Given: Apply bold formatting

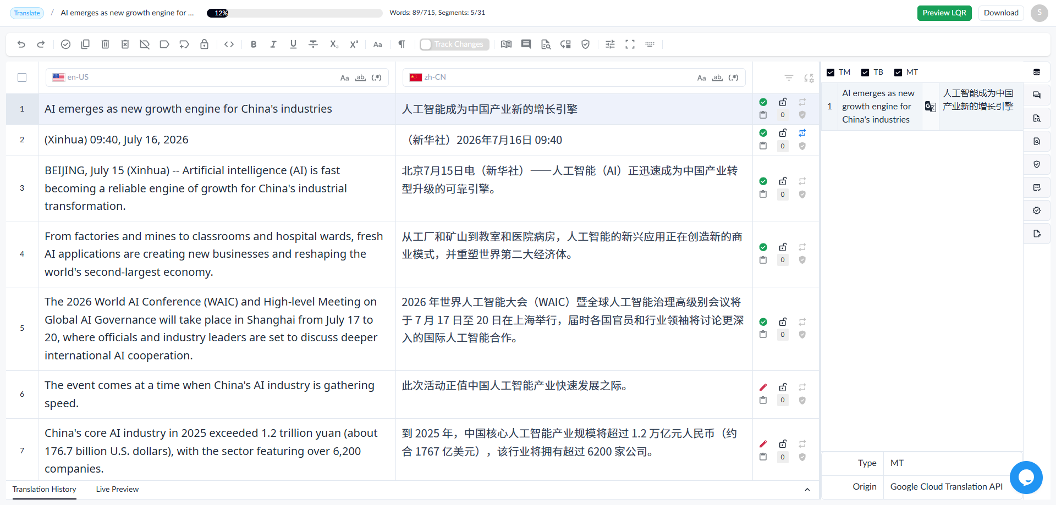Looking at the screenshot, I should tap(254, 45).
